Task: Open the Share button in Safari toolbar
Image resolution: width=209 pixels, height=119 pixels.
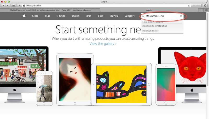Action: click(x=14, y=5)
